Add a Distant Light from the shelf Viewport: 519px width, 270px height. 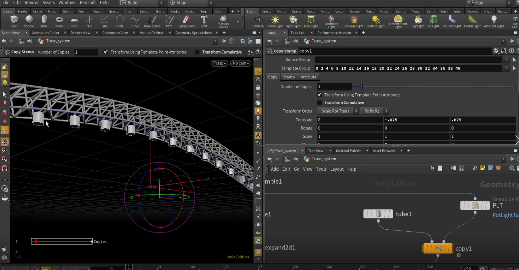376,21
